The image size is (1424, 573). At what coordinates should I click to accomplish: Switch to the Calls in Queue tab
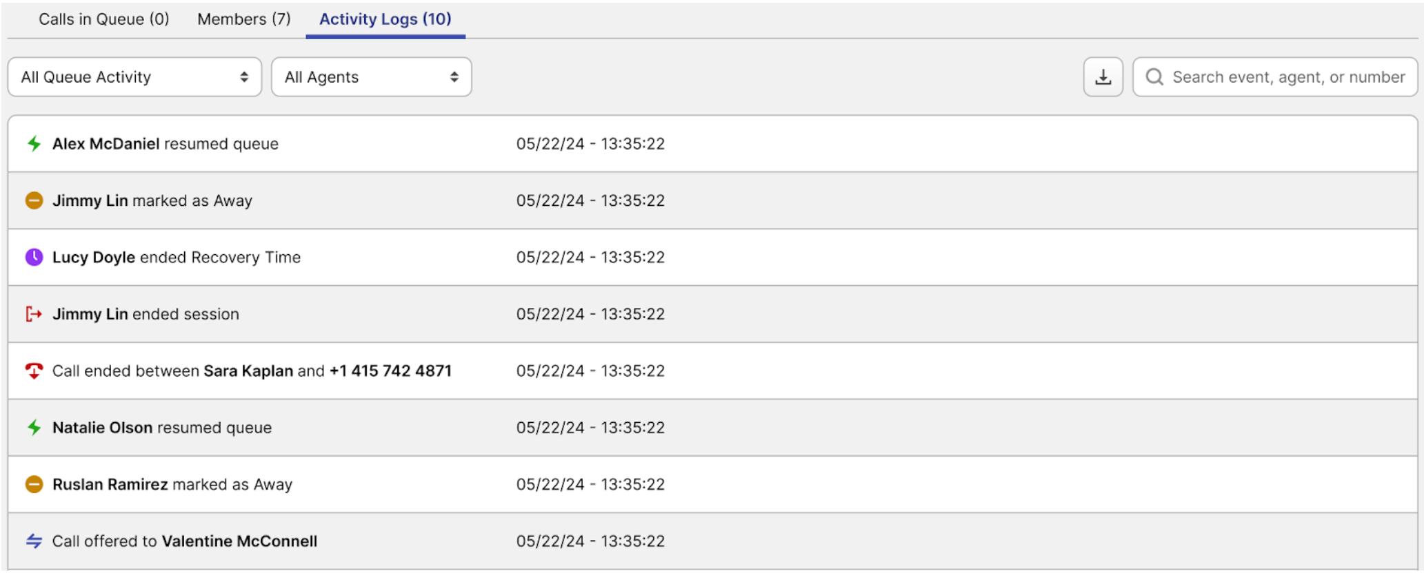[x=103, y=19]
